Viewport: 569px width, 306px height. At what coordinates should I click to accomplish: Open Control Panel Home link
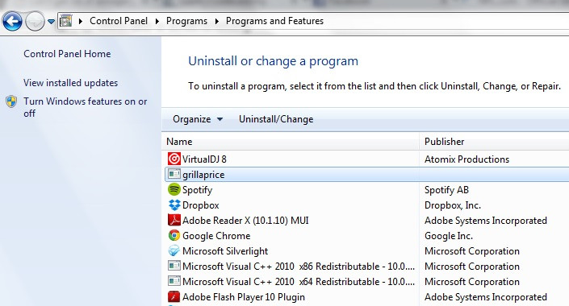click(67, 54)
